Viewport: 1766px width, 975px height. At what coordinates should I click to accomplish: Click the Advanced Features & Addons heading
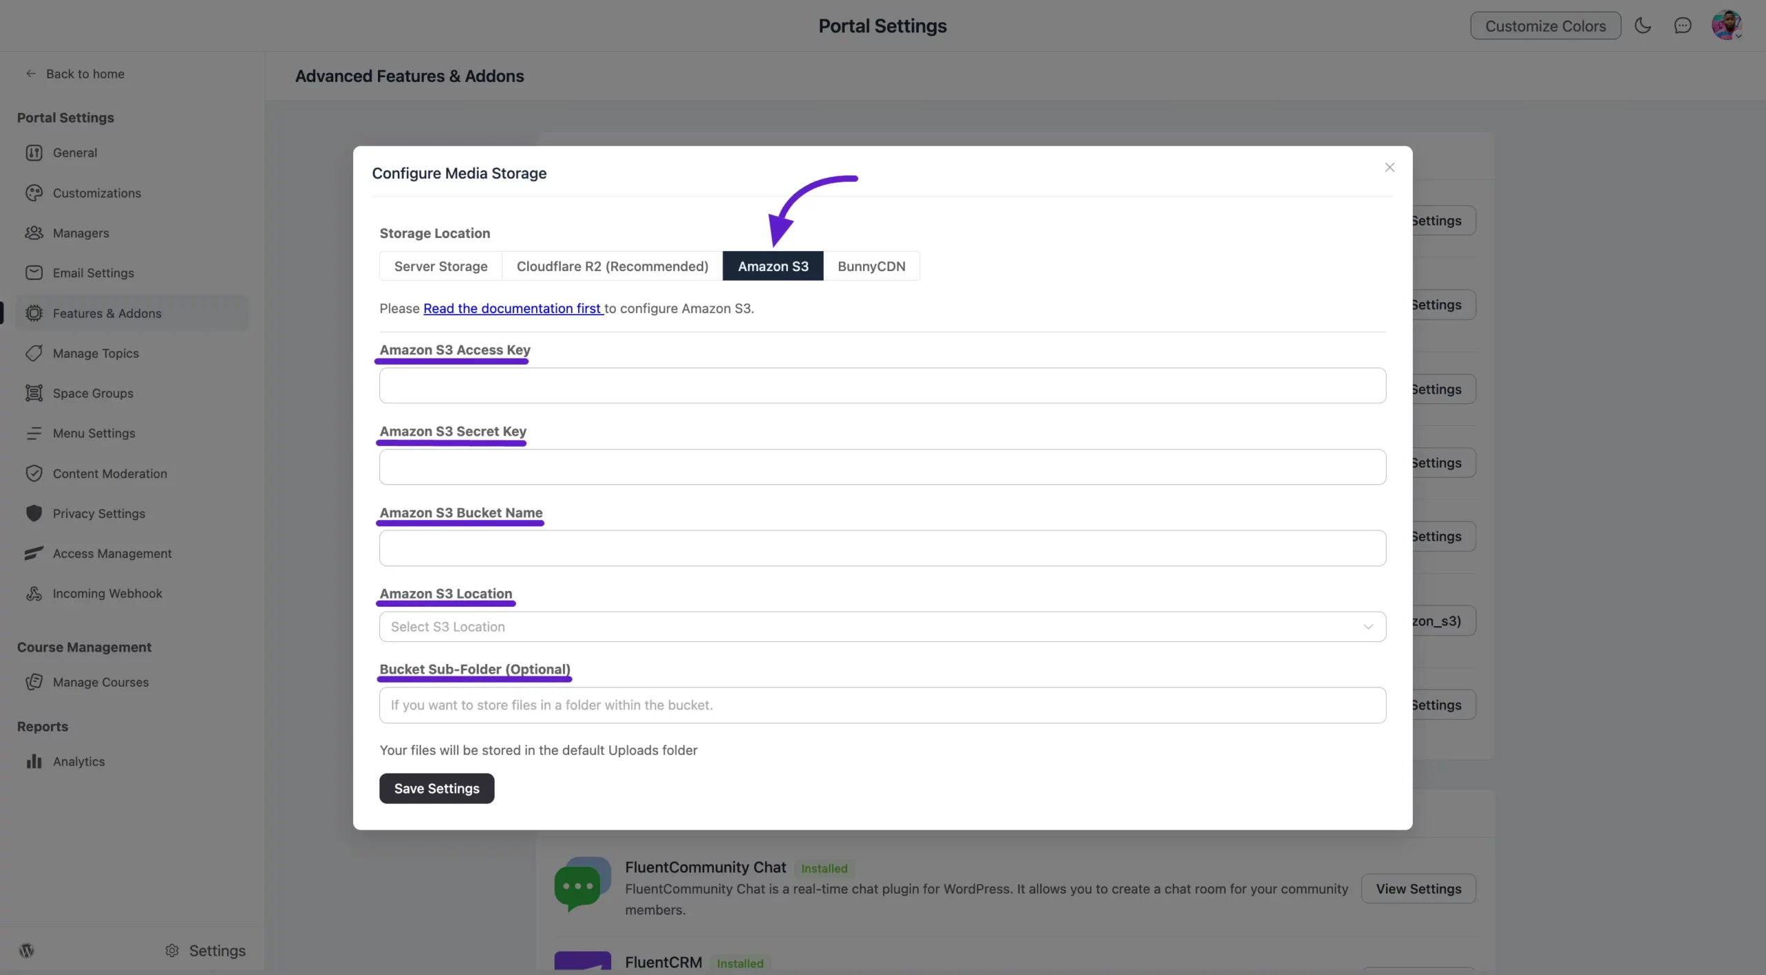(x=409, y=76)
